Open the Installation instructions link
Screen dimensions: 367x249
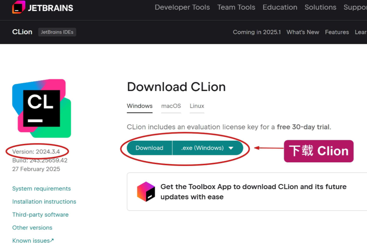click(44, 202)
